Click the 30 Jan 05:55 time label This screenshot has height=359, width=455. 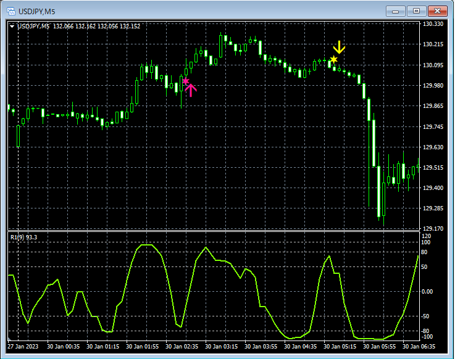tap(379, 346)
